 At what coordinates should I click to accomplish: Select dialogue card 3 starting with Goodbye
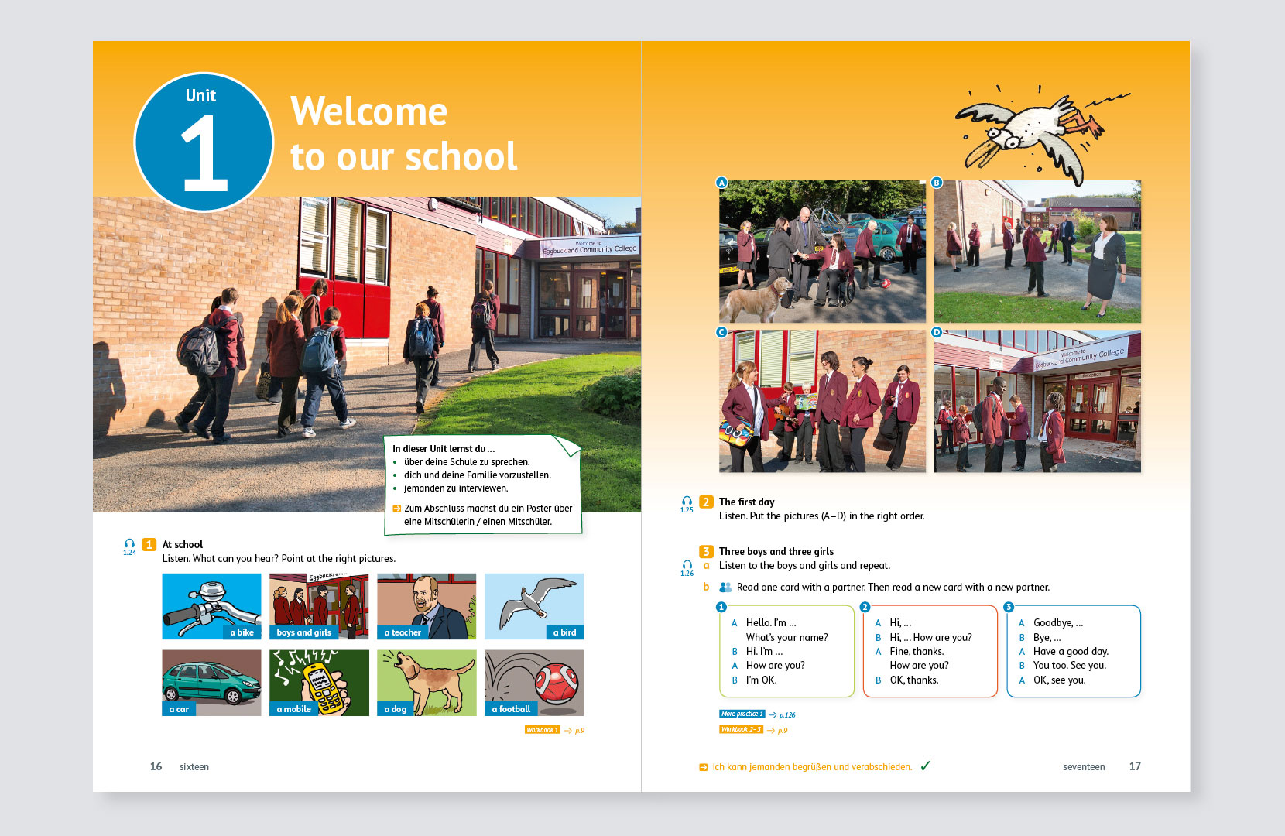point(1074,651)
